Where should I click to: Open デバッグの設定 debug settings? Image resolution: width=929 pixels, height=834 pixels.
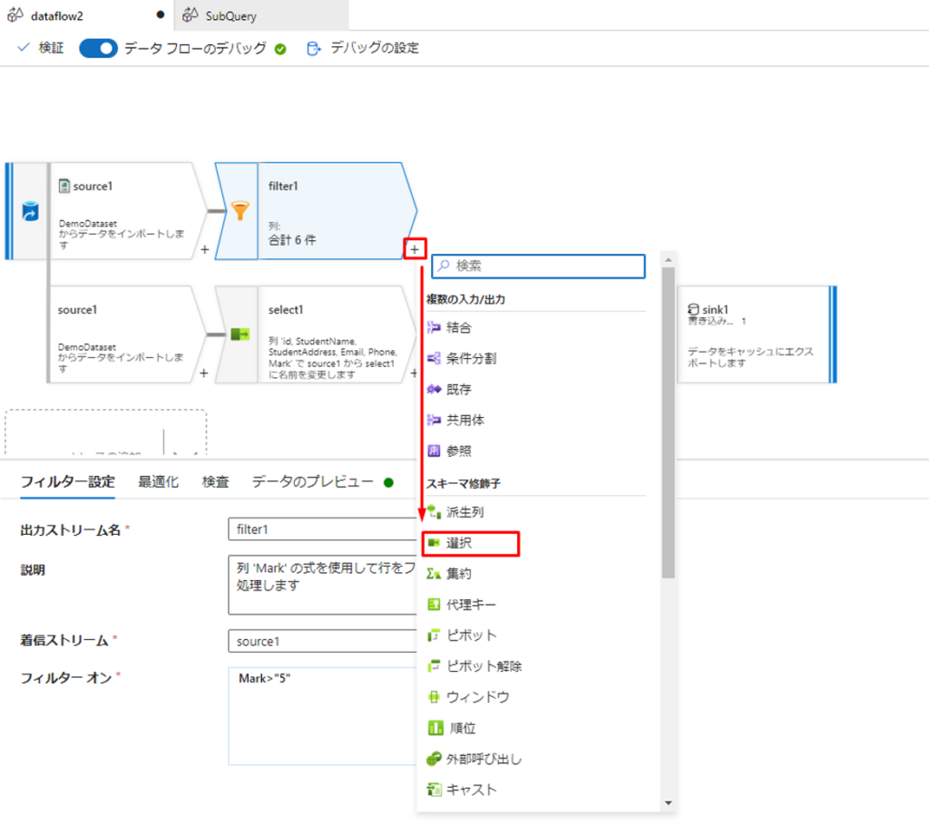point(363,48)
